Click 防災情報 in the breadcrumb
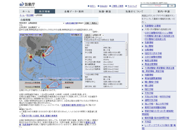The image size is (195, 130). (x=30, y=15)
